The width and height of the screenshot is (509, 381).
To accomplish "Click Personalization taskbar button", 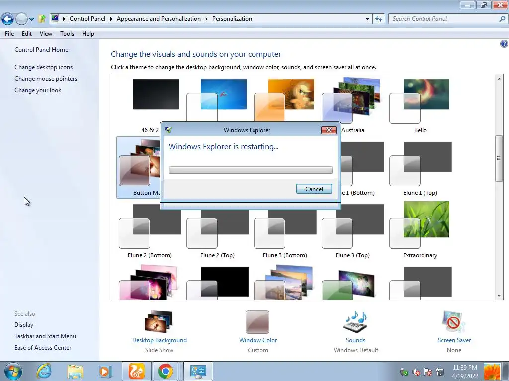I will [198, 371].
